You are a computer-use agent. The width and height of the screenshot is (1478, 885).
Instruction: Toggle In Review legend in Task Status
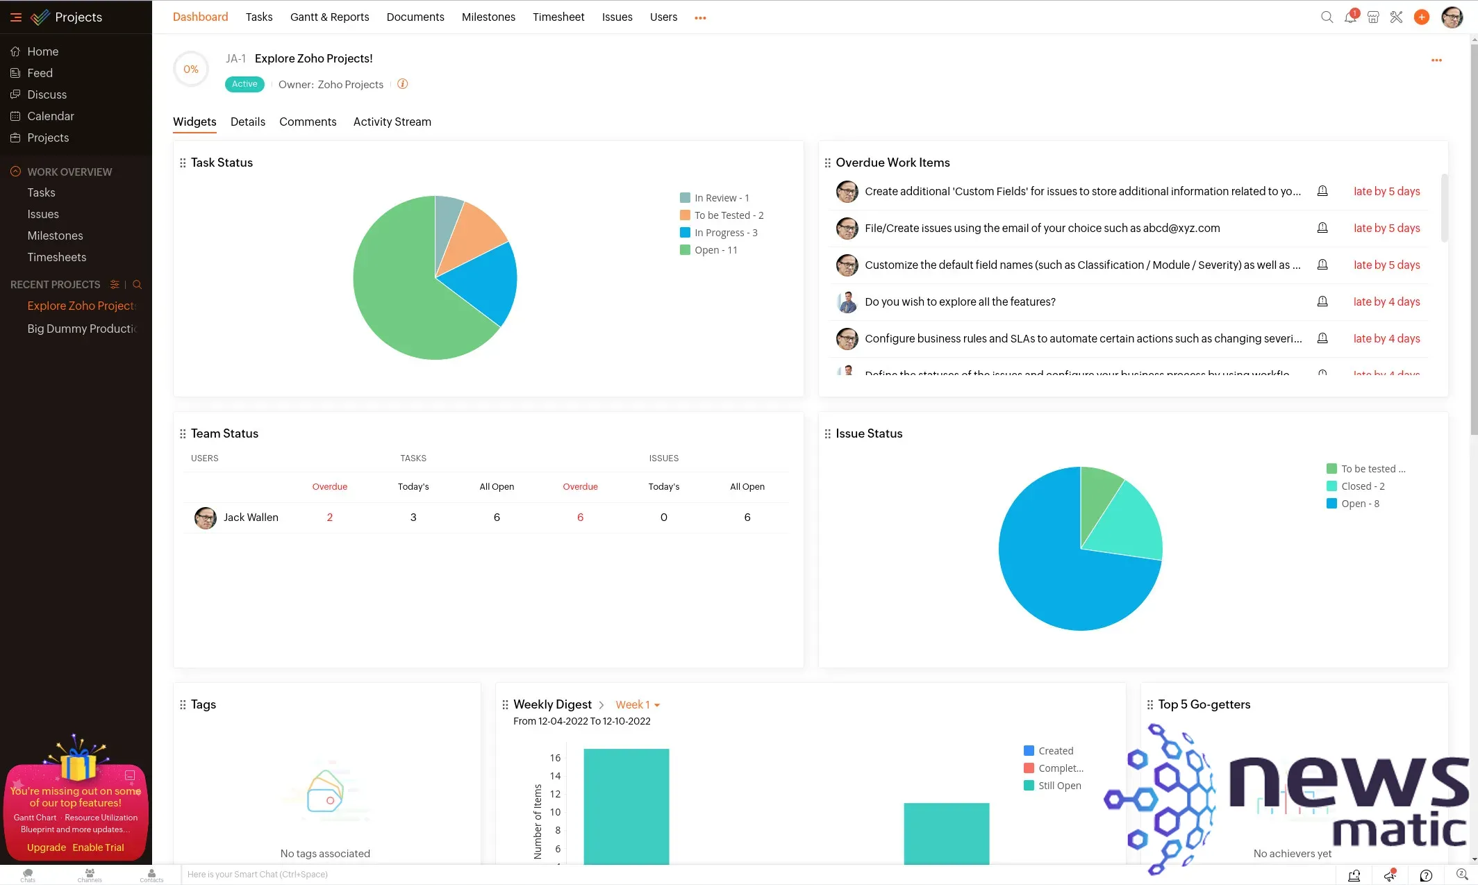[715, 198]
